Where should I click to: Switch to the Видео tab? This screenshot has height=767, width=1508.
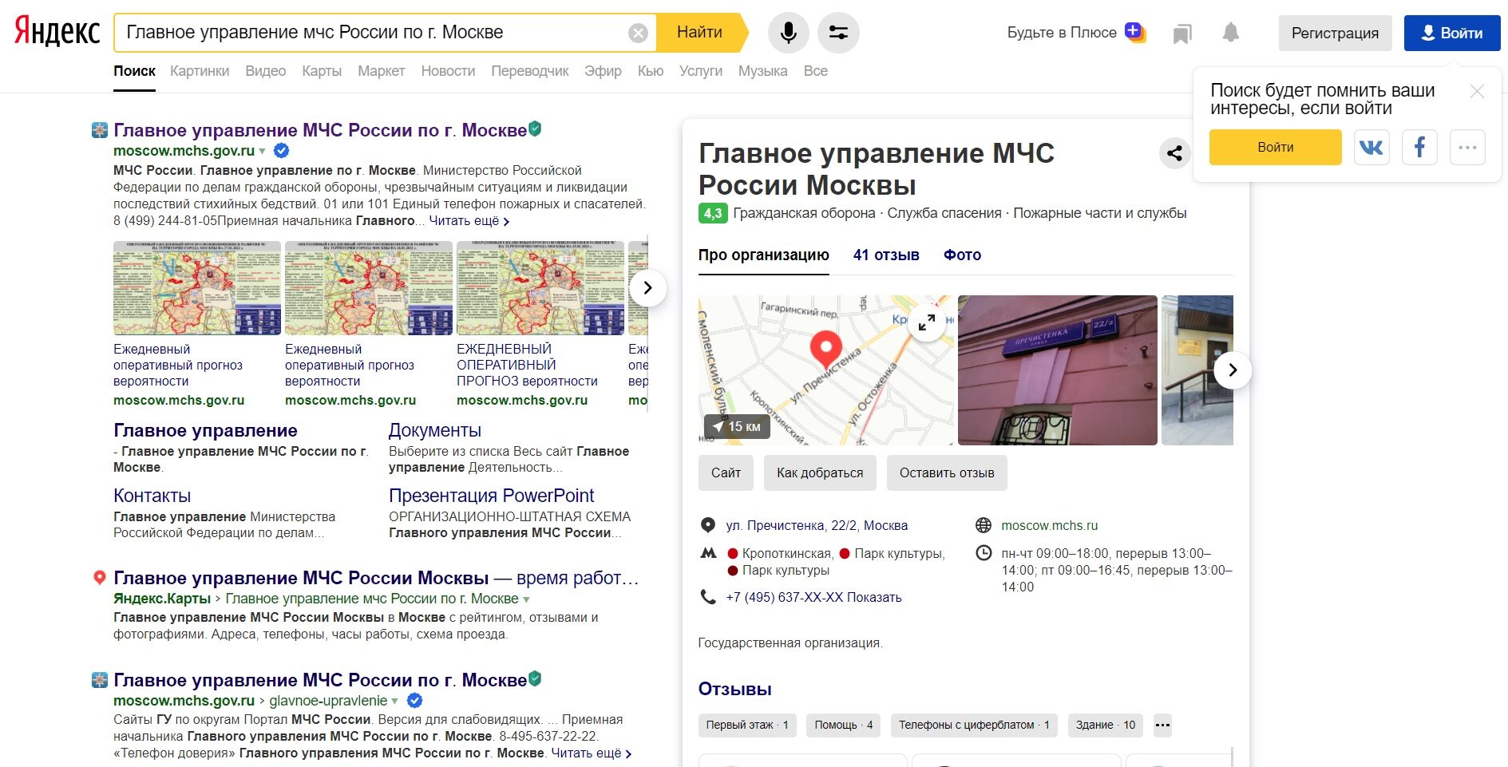[265, 71]
